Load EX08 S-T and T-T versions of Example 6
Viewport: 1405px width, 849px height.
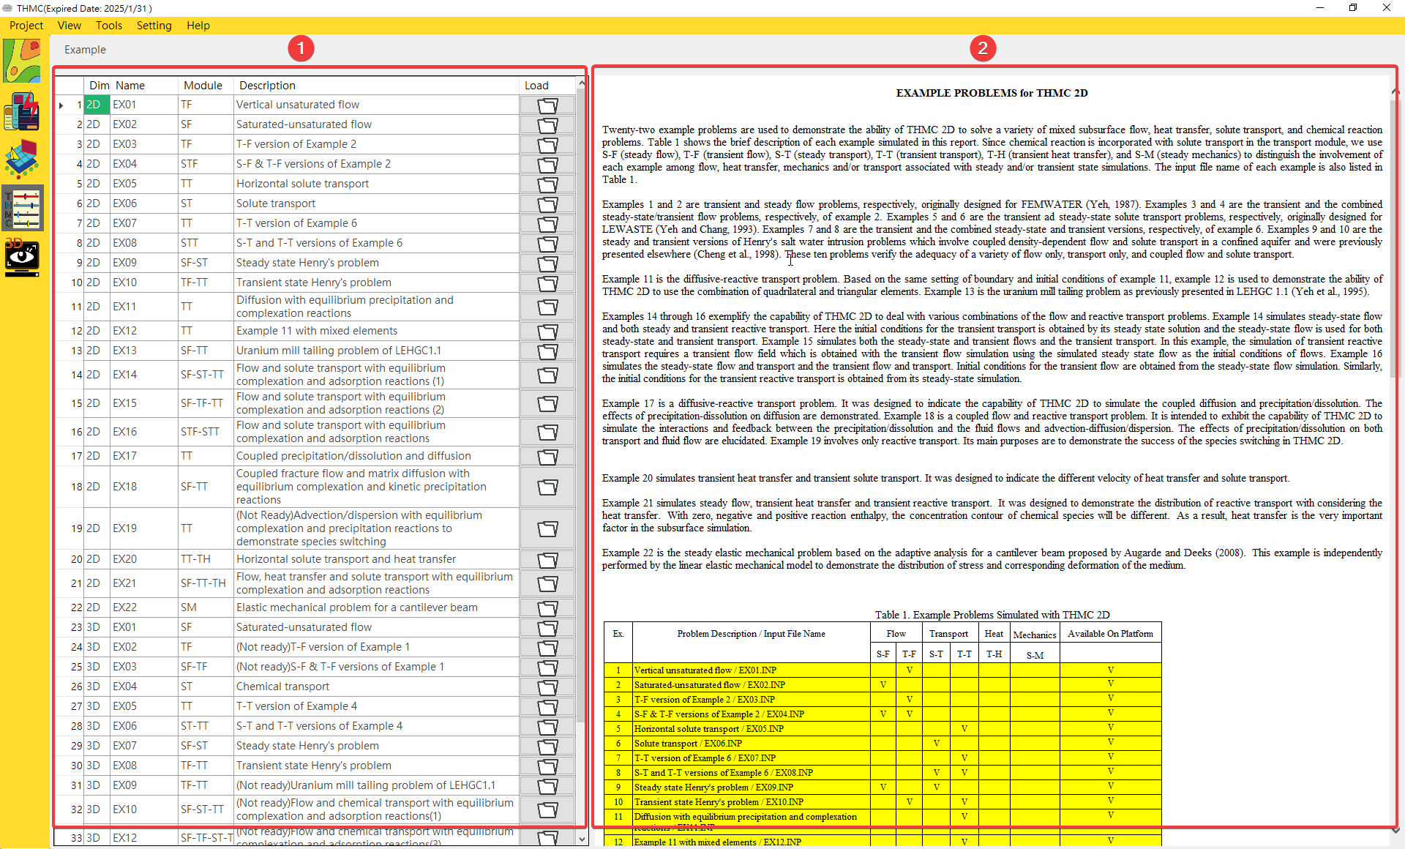click(x=547, y=243)
